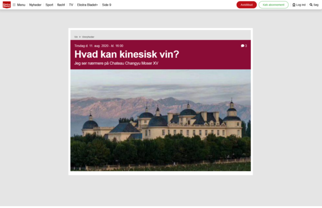Open the comments bubble icon

243,46
